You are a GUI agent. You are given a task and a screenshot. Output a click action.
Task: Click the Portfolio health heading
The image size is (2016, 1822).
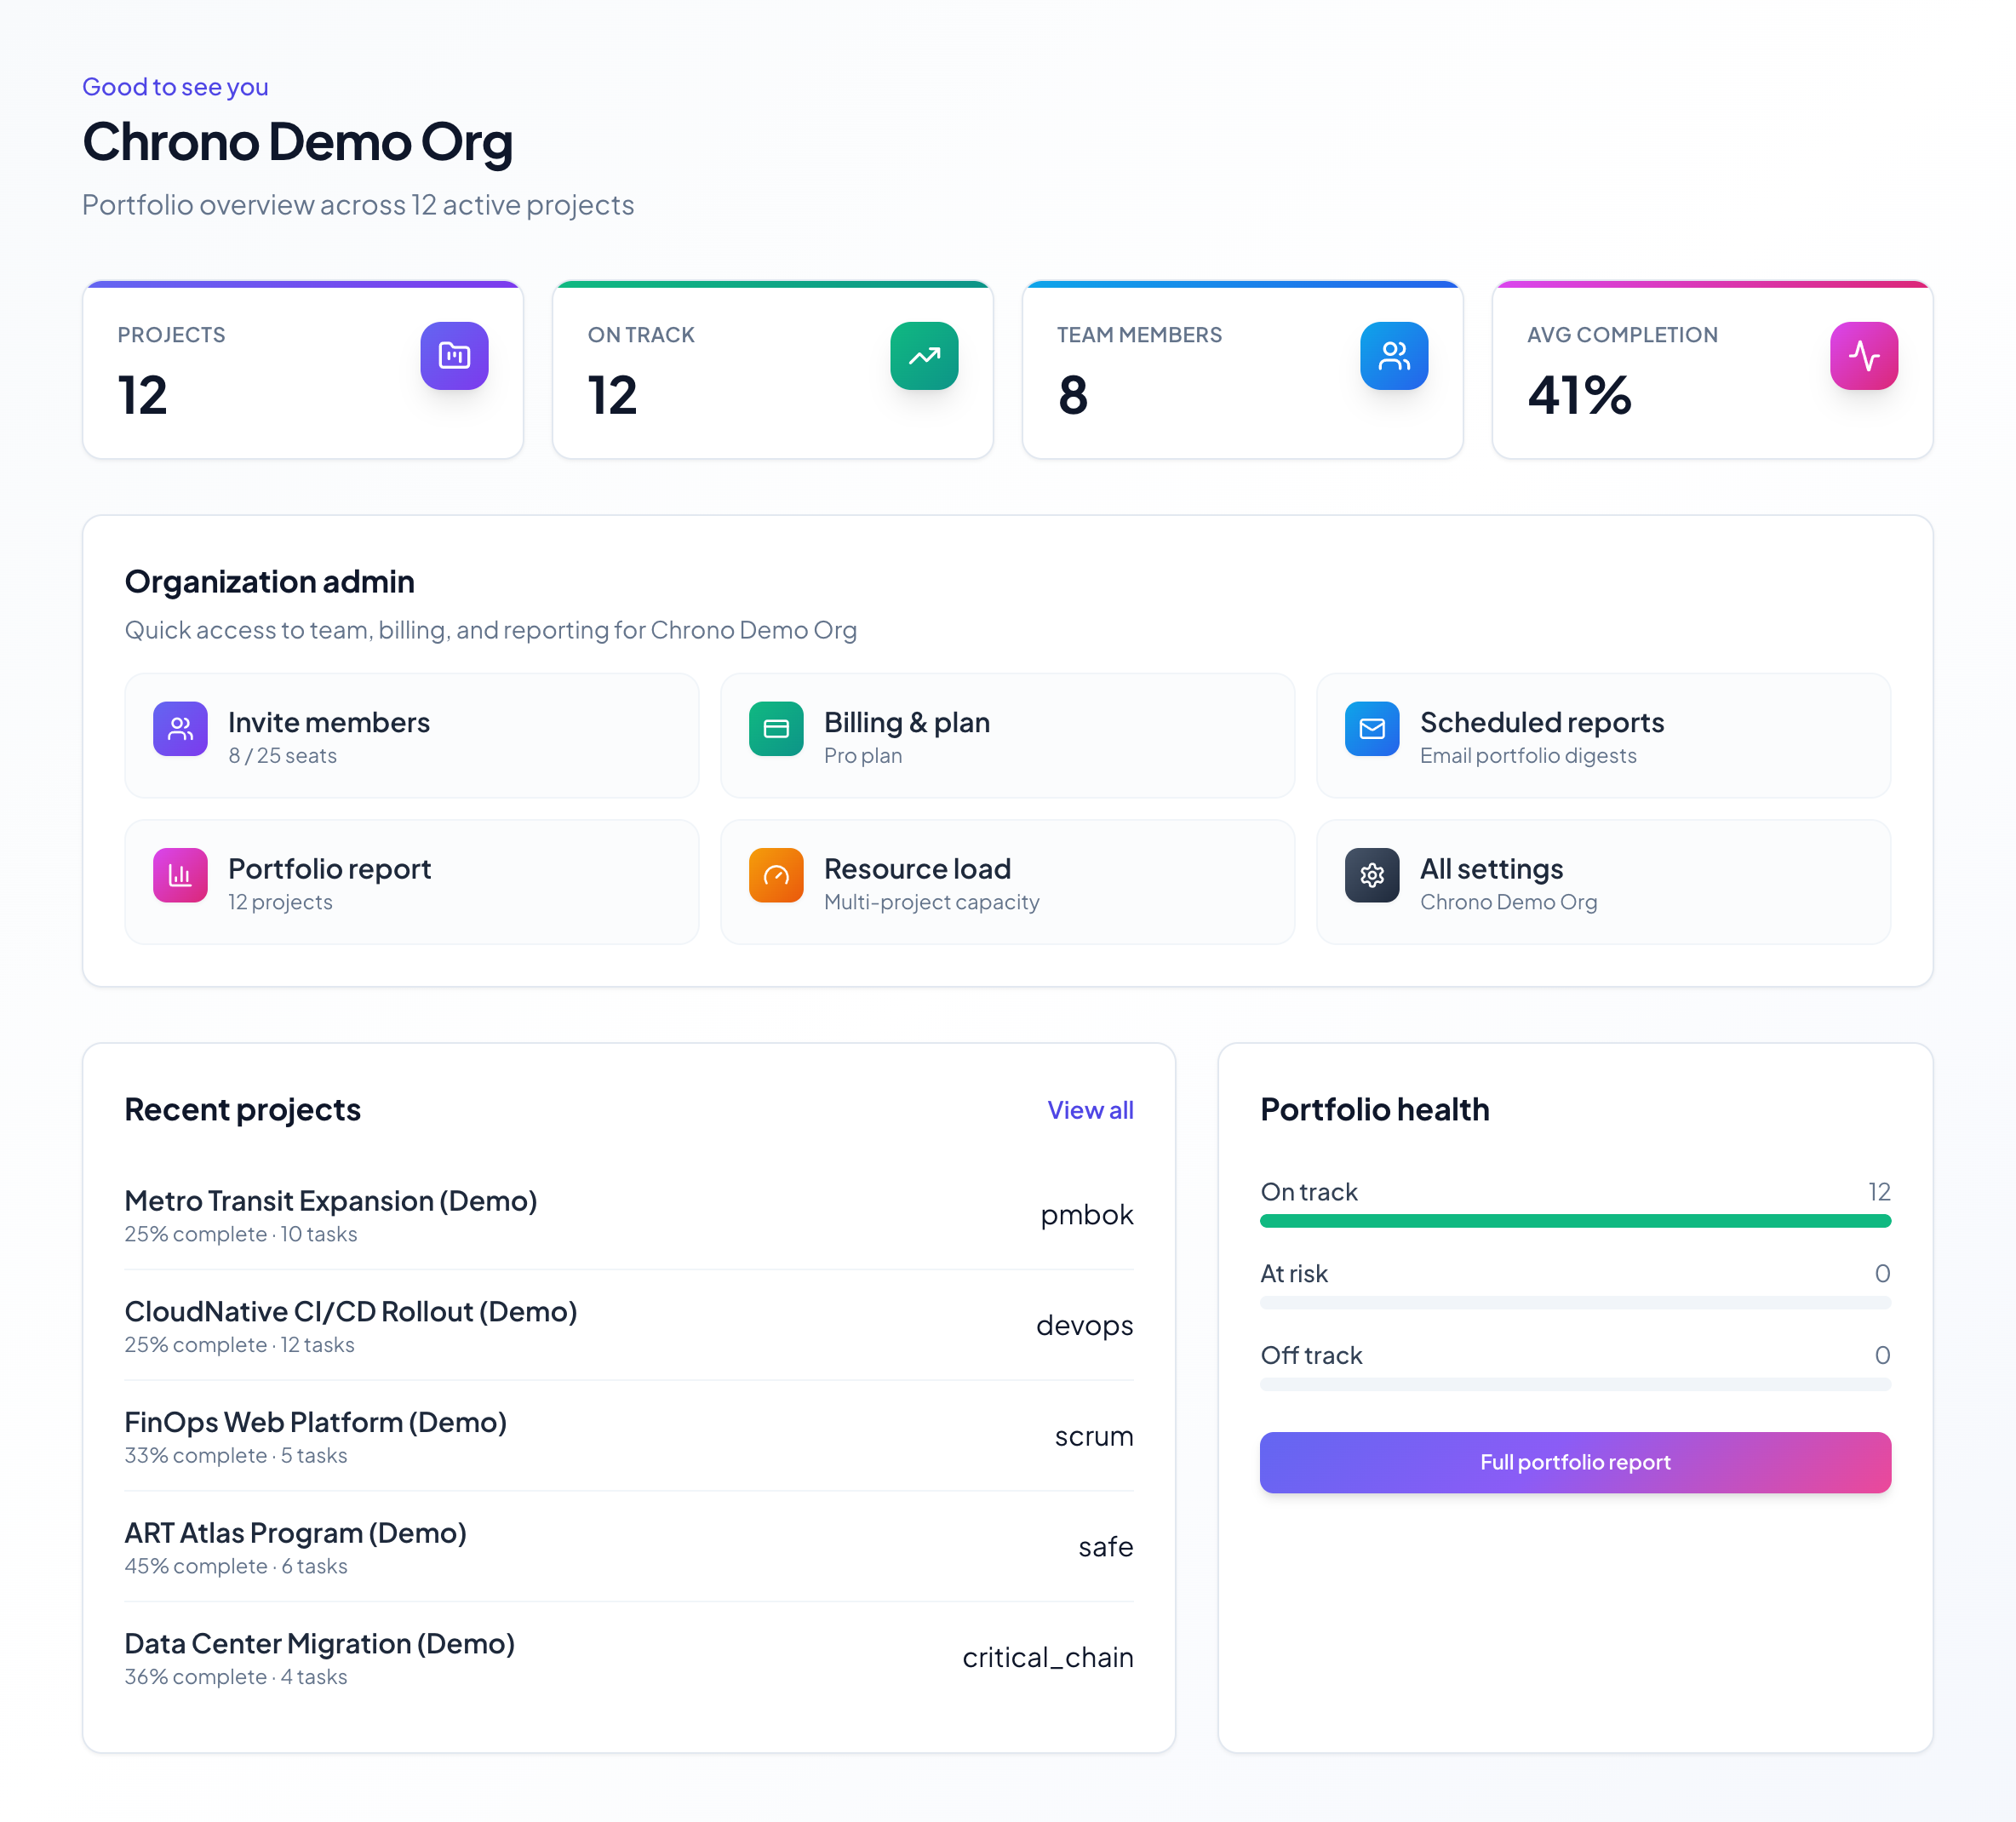pos(1375,1110)
